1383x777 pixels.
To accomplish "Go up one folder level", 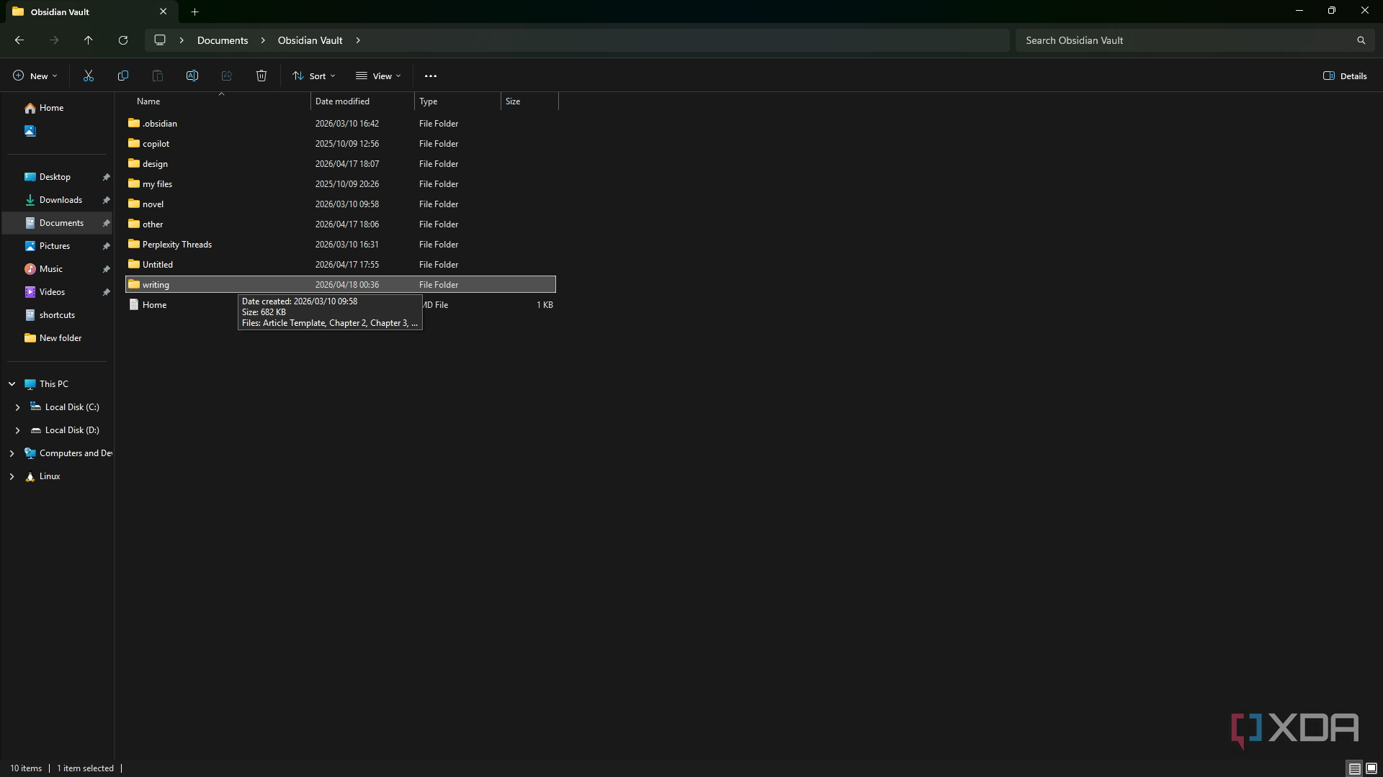I will point(89,40).
